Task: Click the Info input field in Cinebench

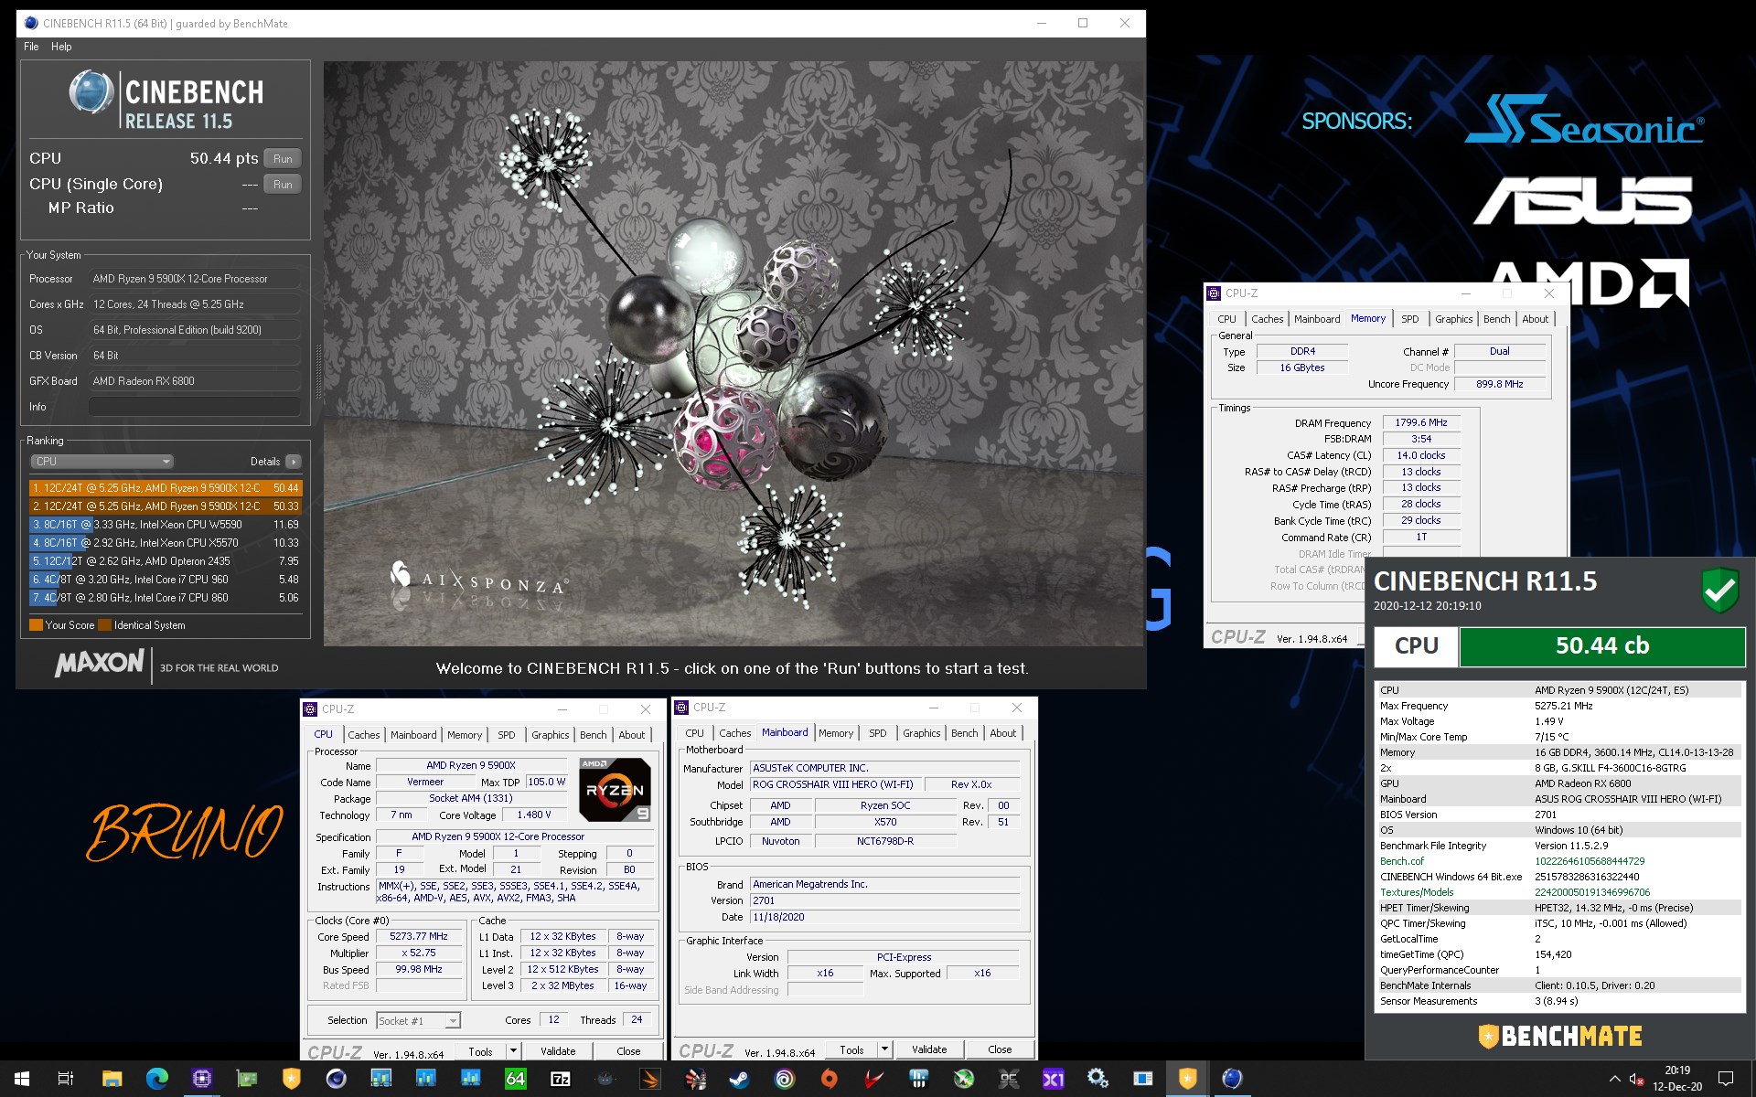Action: pos(195,407)
